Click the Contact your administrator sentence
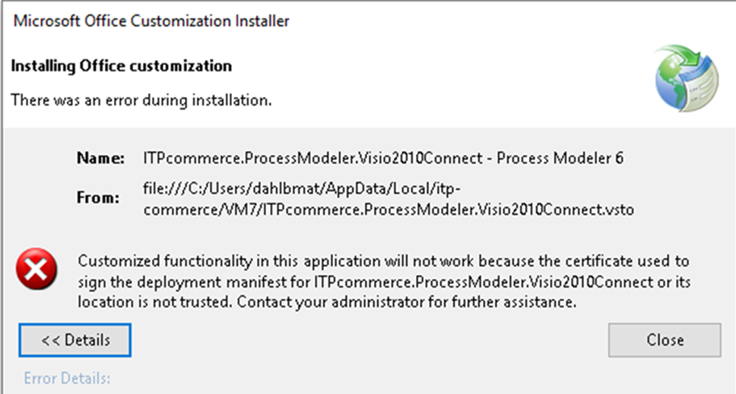This screenshot has width=736, height=394. (x=407, y=302)
